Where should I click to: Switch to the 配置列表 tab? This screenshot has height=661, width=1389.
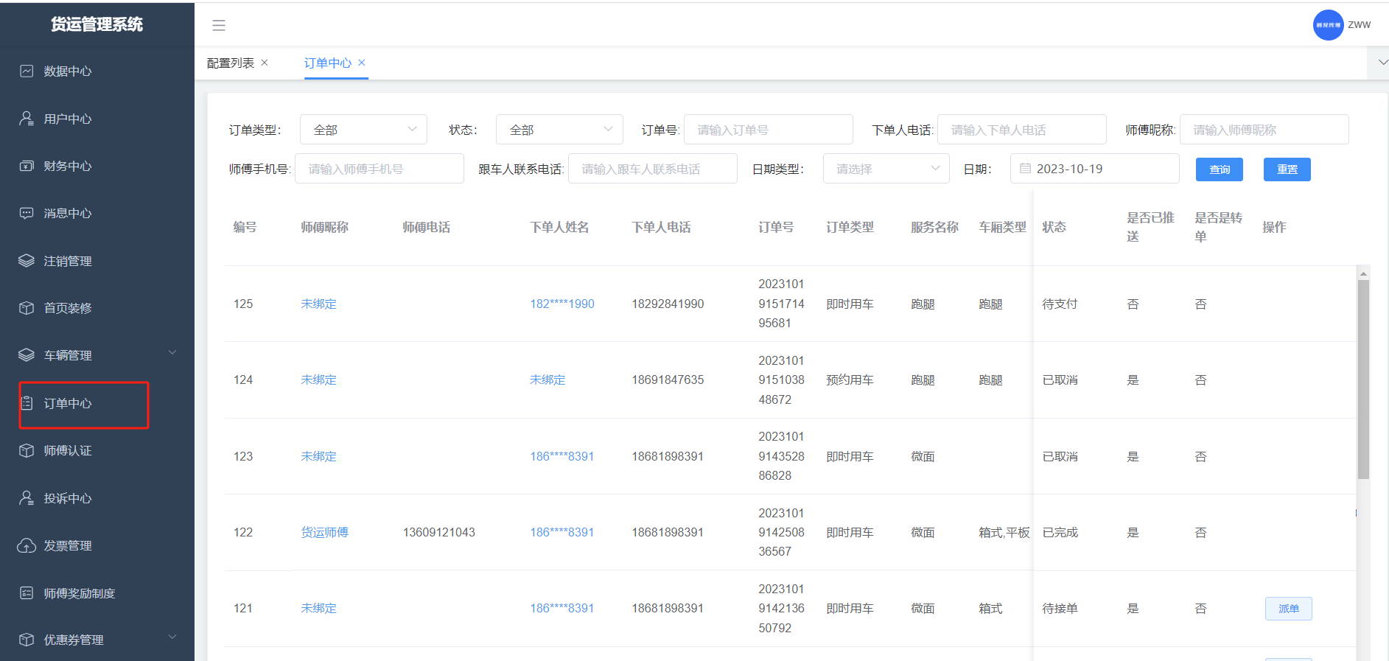click(231, 63)
